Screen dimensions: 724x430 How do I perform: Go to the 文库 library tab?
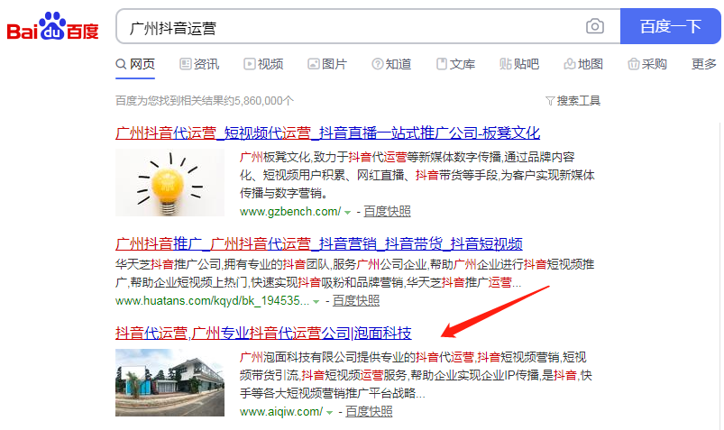pyautogui.click(x=455, y=64)
